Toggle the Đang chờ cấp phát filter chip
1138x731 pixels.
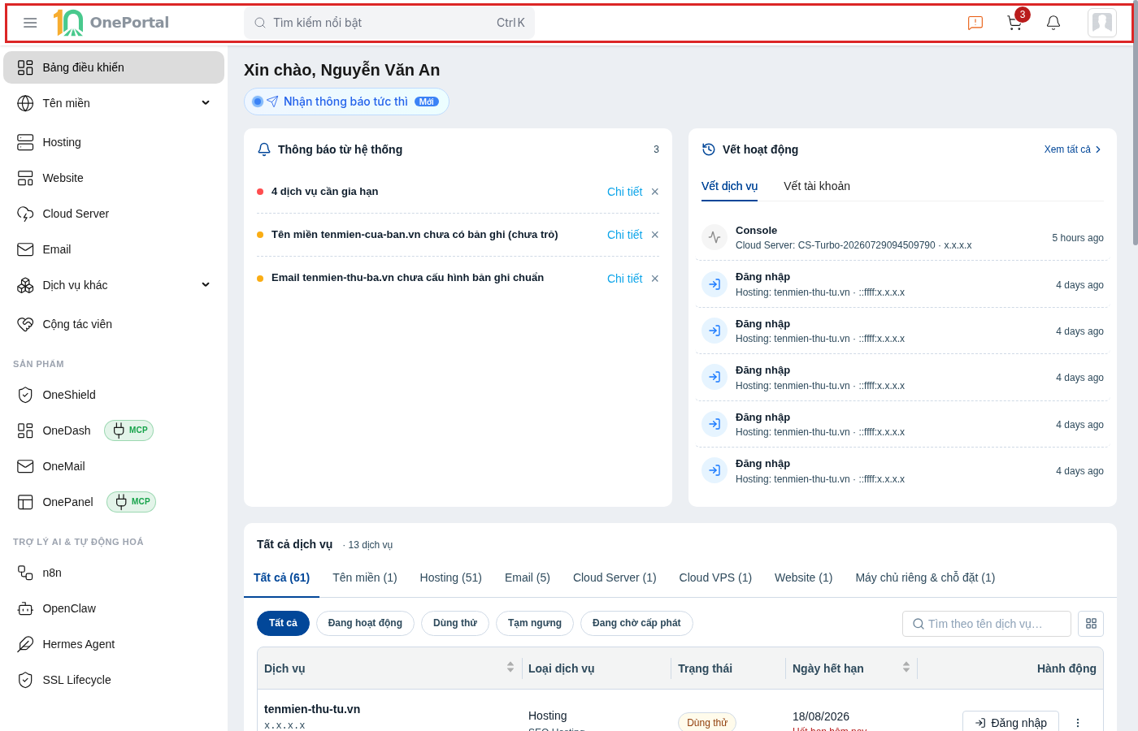click(636, 623)
